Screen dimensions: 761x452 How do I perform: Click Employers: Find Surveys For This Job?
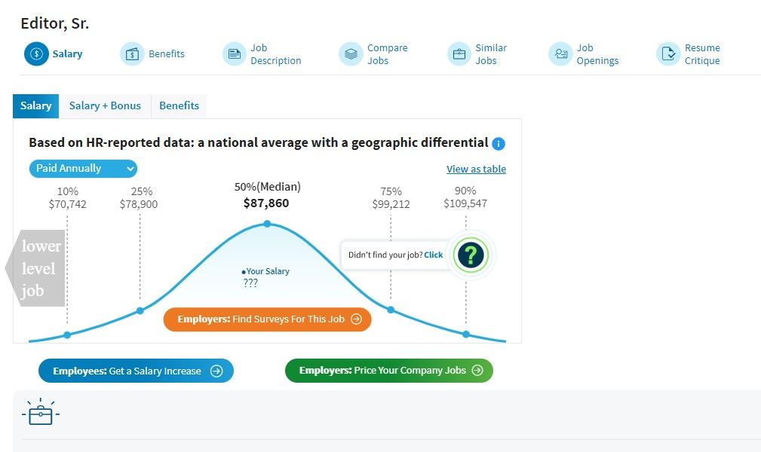click(x=268, y=319)
